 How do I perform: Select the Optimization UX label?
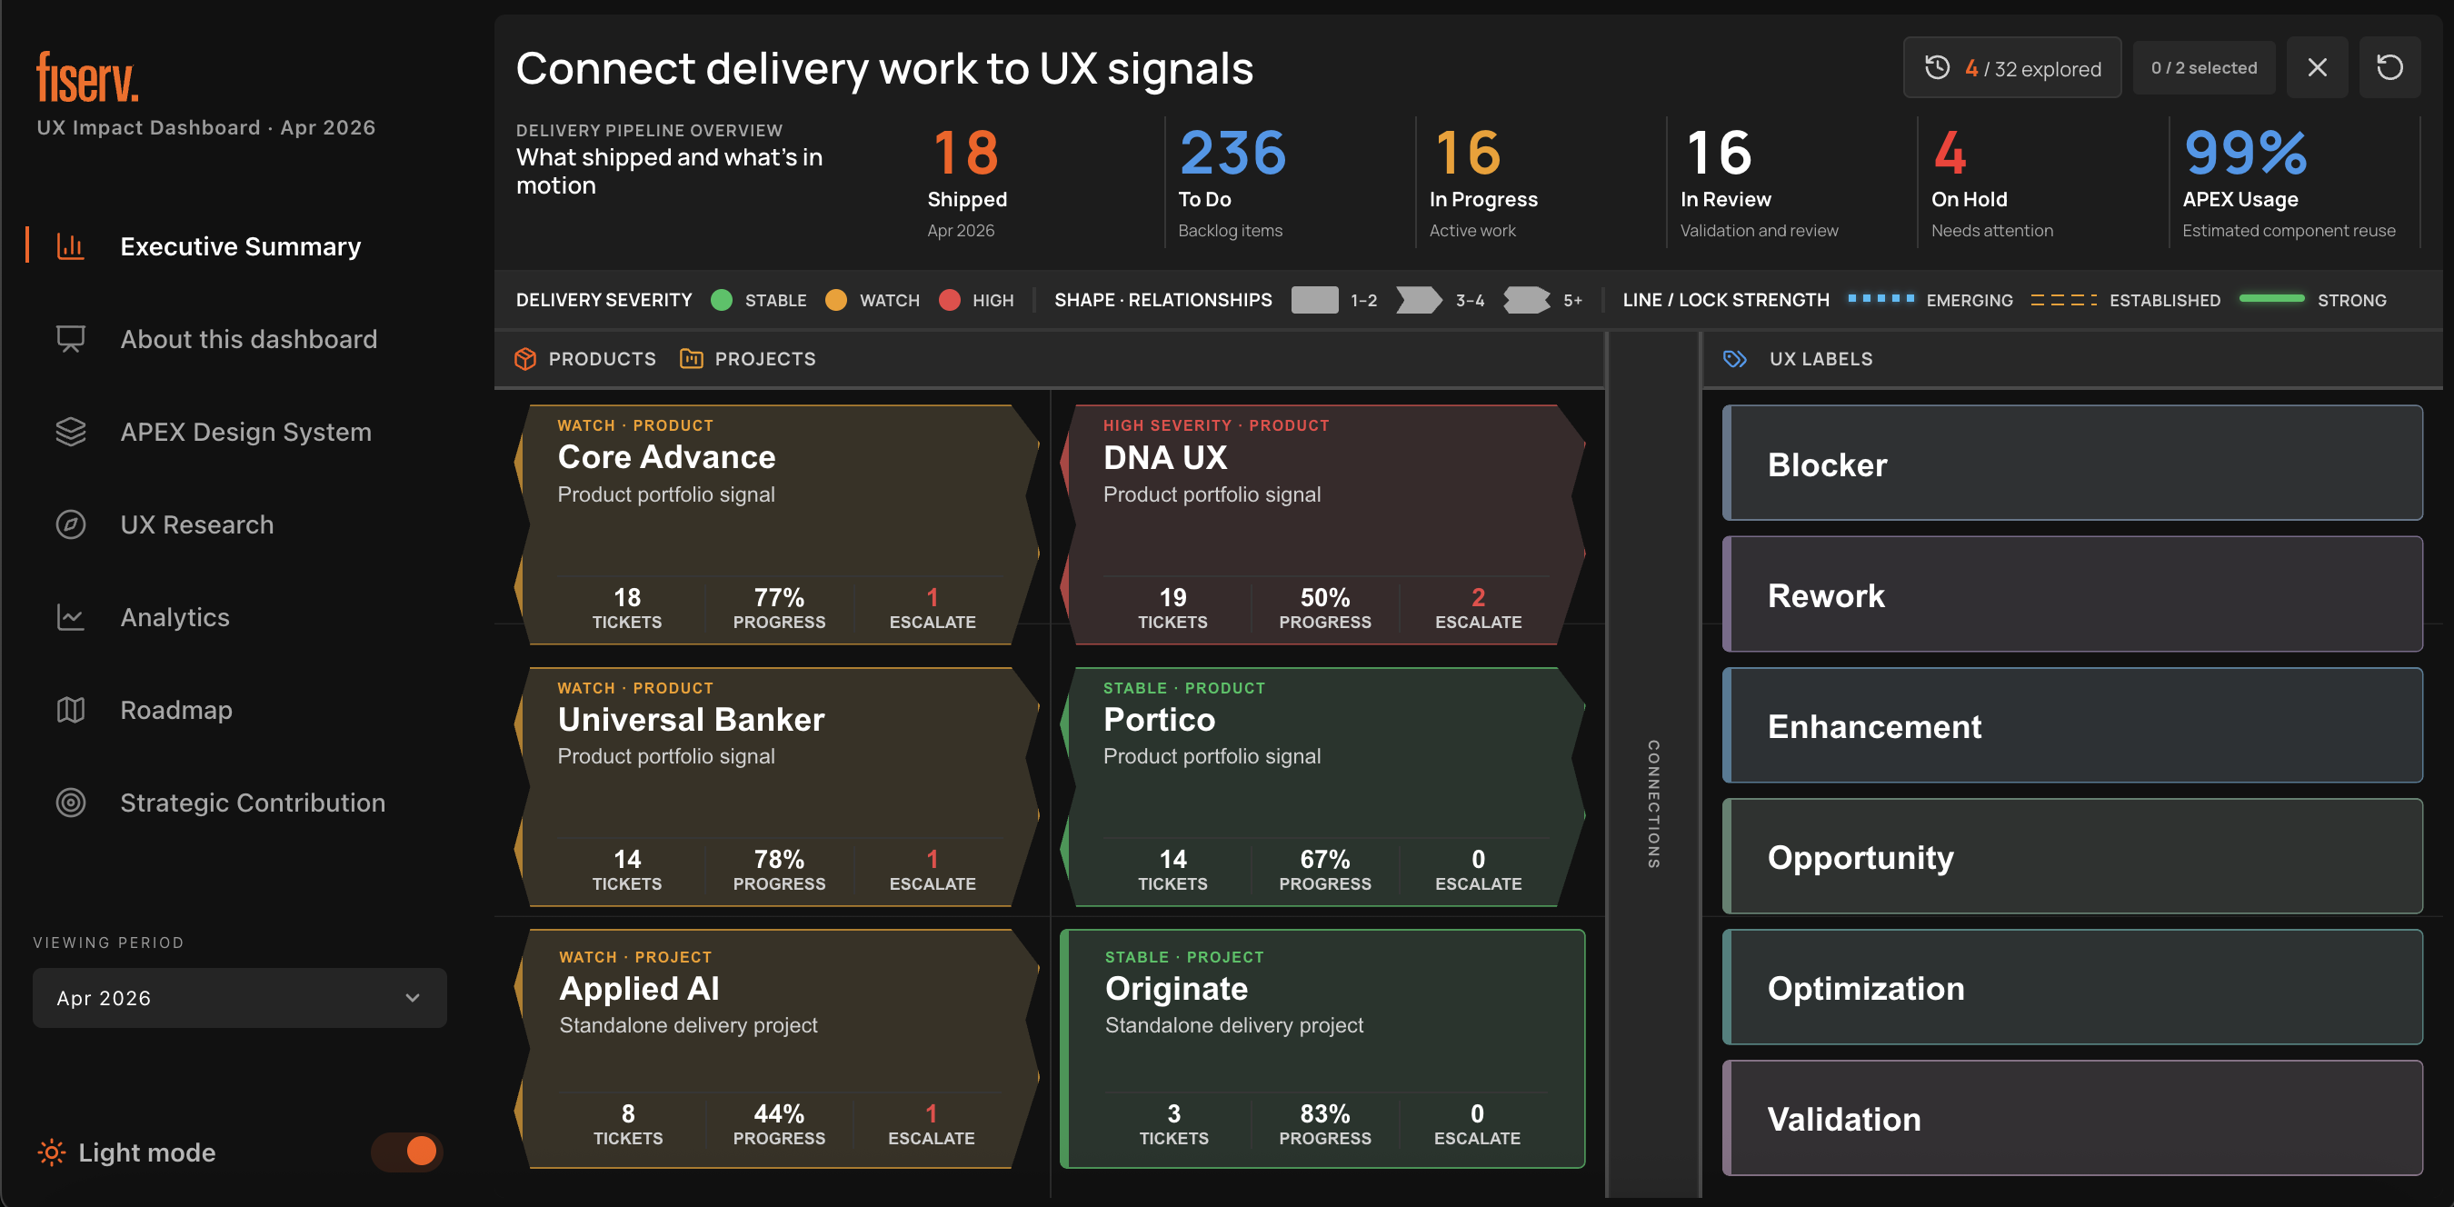point(2072,987)
